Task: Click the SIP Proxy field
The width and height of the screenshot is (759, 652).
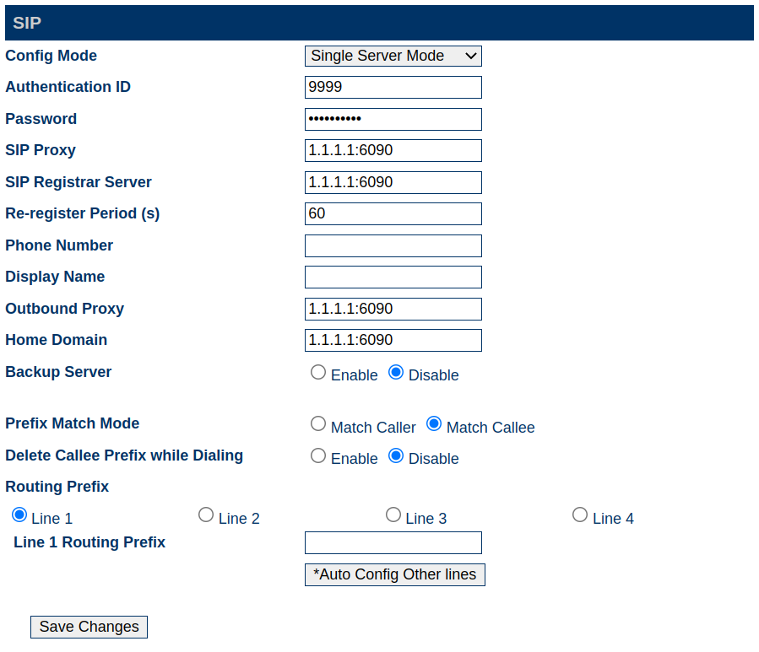Action: tap(393, 150)
